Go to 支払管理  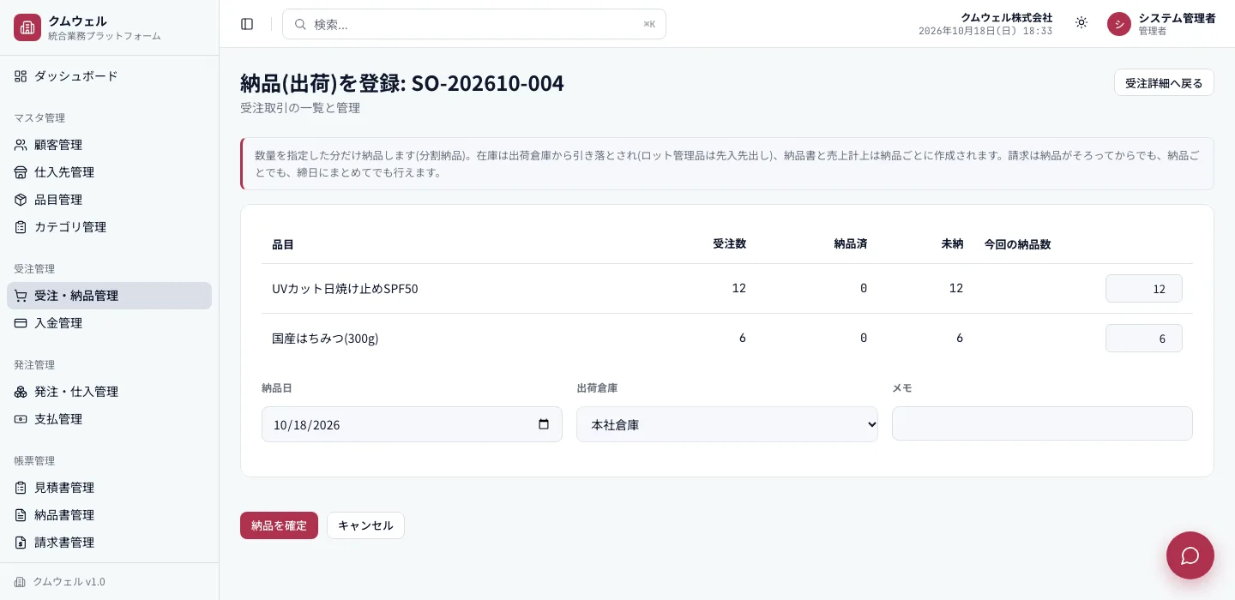109,419
